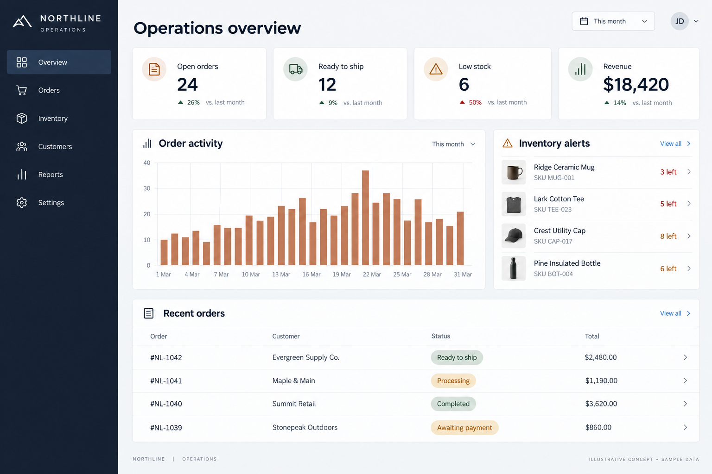Viewport: 712px width, 474px height.
Task: Open Settings from the sidebar
Action: 59,203
